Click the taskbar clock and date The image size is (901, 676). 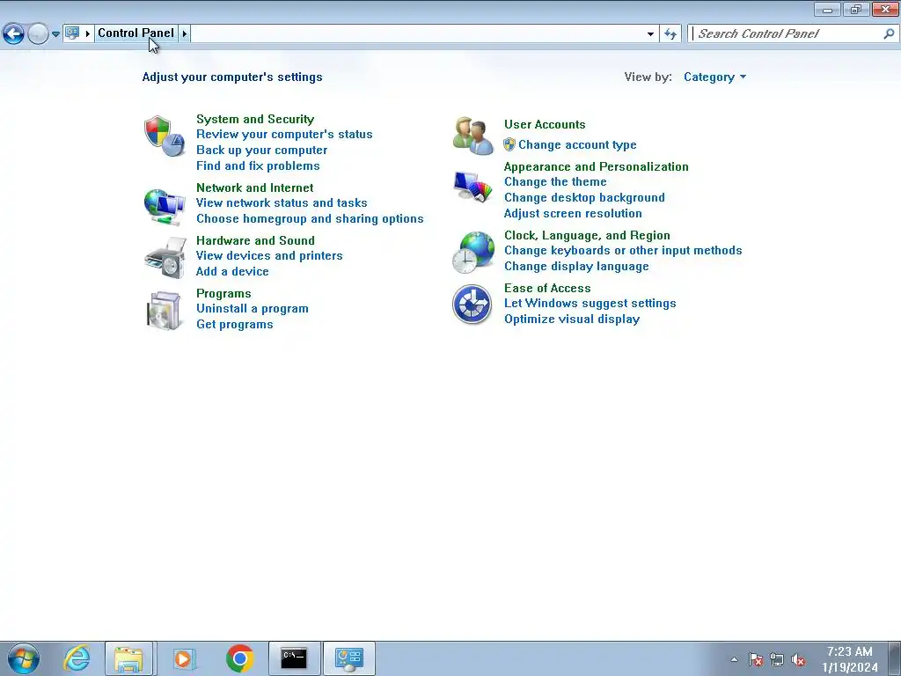tap(850, 658)
